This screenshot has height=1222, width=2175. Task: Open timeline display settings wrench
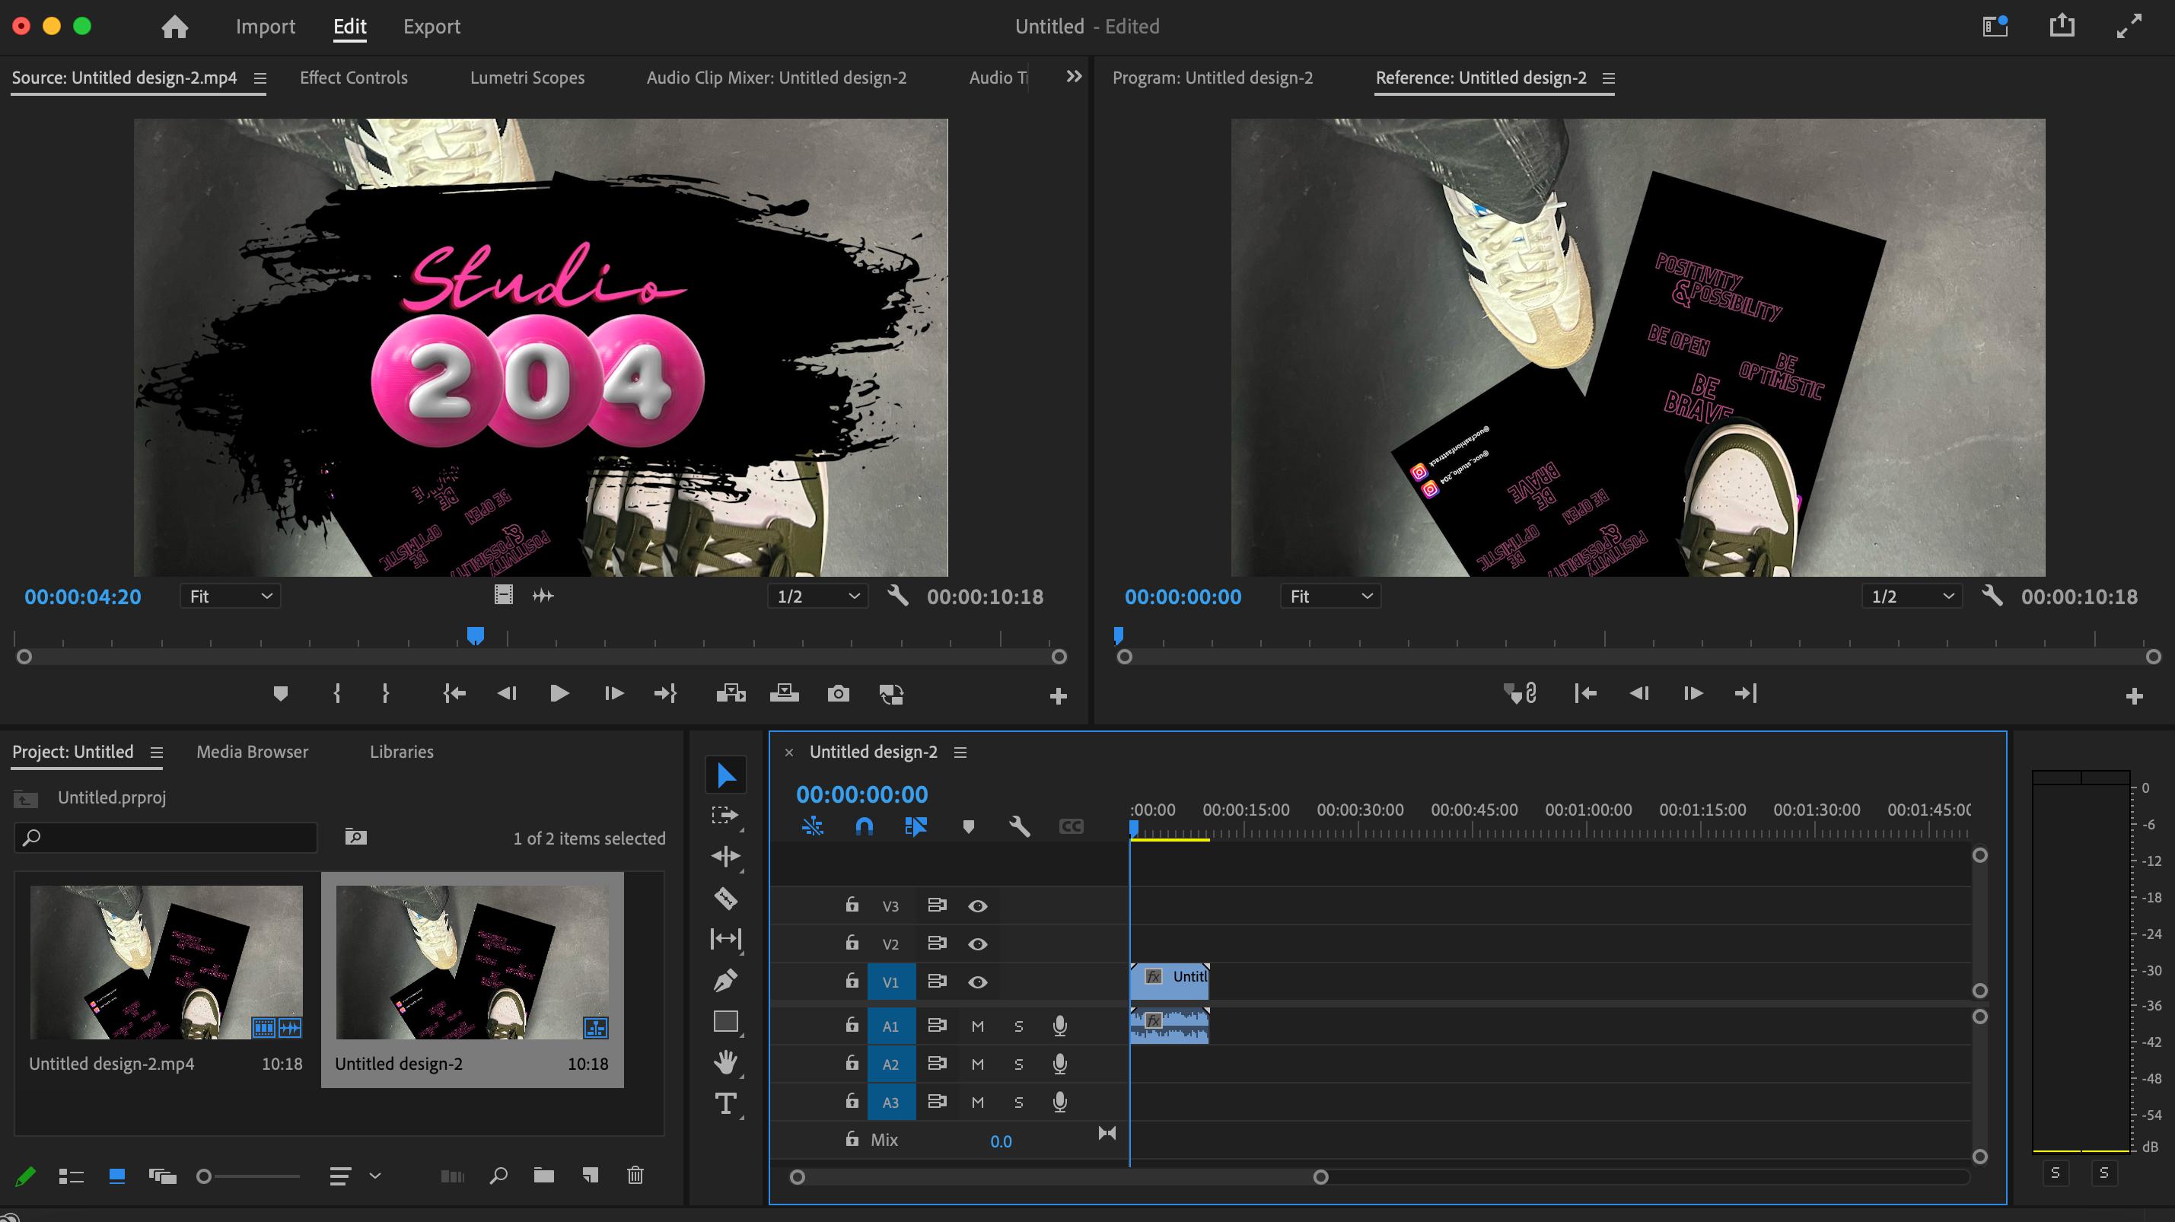[1019, 826]
